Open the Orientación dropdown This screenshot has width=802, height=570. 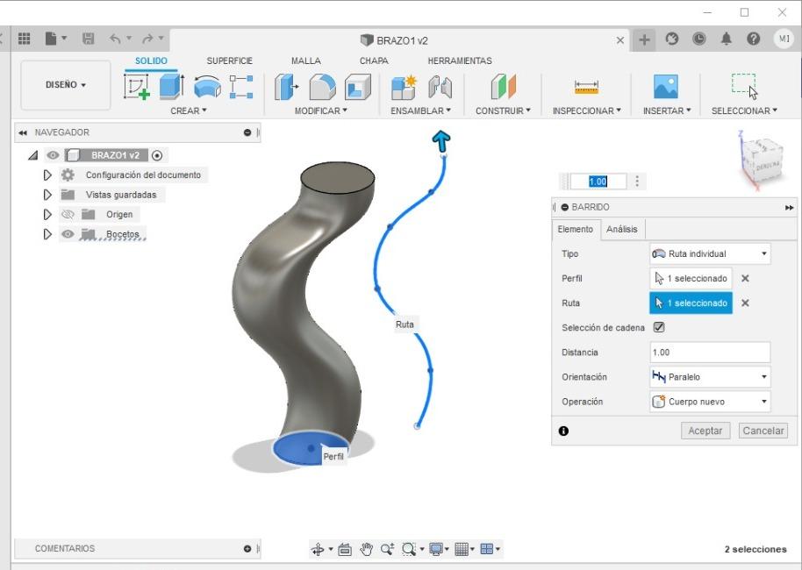(710, 377)
